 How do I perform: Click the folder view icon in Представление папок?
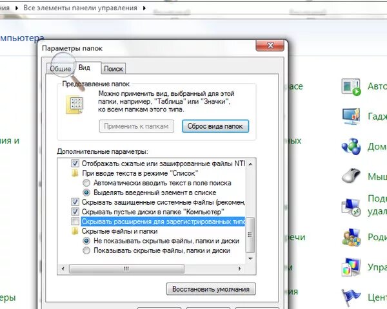pos(75,105)
